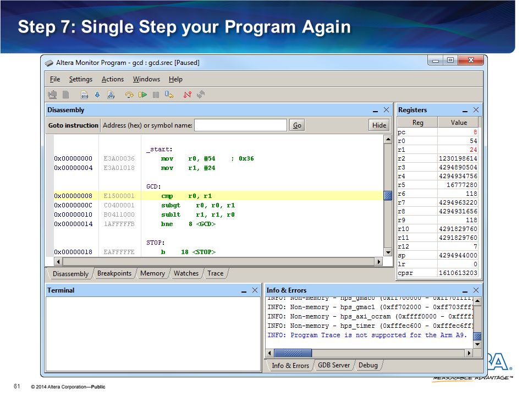Click the Disassembly horizontal scrollbar left arrow
Image resolution: width=528 pixels, height=396 pixels.
coord(58,262)
